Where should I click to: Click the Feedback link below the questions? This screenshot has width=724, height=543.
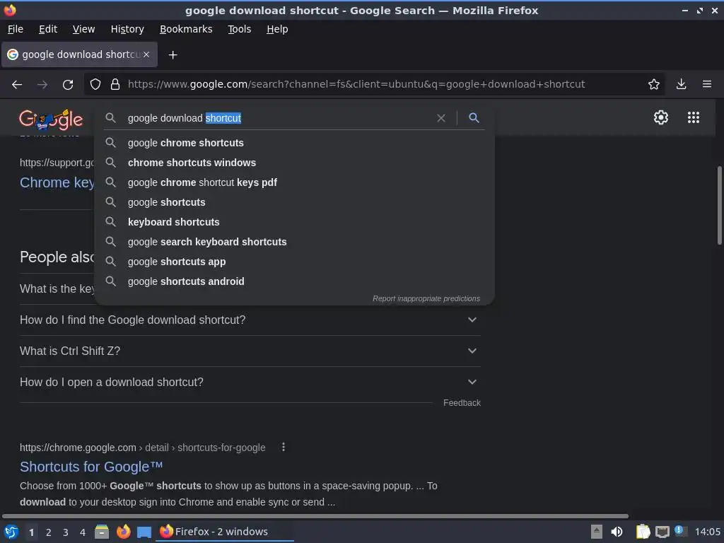pos(462,403)
